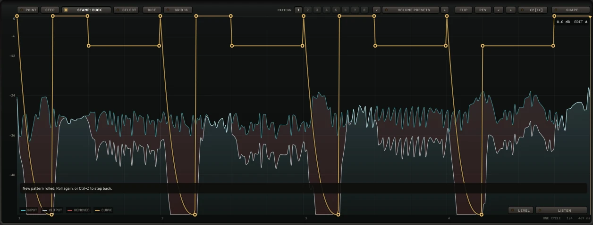
Task: Click beat marker 3 on the timeline
Action: (x=306, y=218)
